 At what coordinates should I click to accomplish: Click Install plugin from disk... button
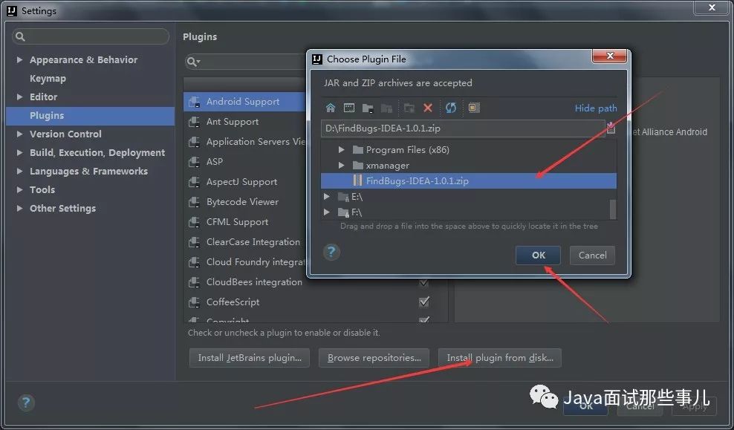click(x=500, y=358)
